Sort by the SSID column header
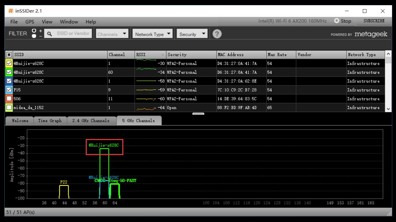 [x=60, y=55]
